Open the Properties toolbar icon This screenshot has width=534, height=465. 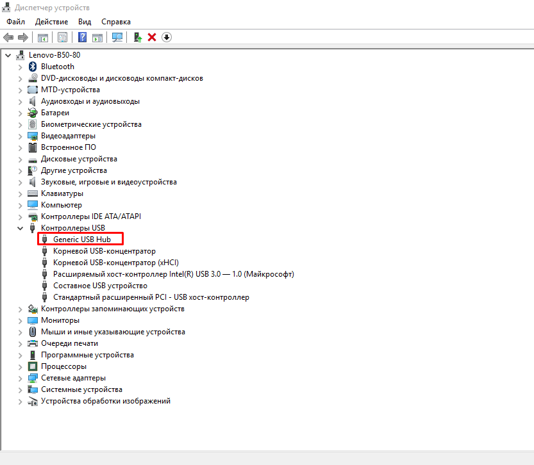pyautogui.click(x=62, y=37)
